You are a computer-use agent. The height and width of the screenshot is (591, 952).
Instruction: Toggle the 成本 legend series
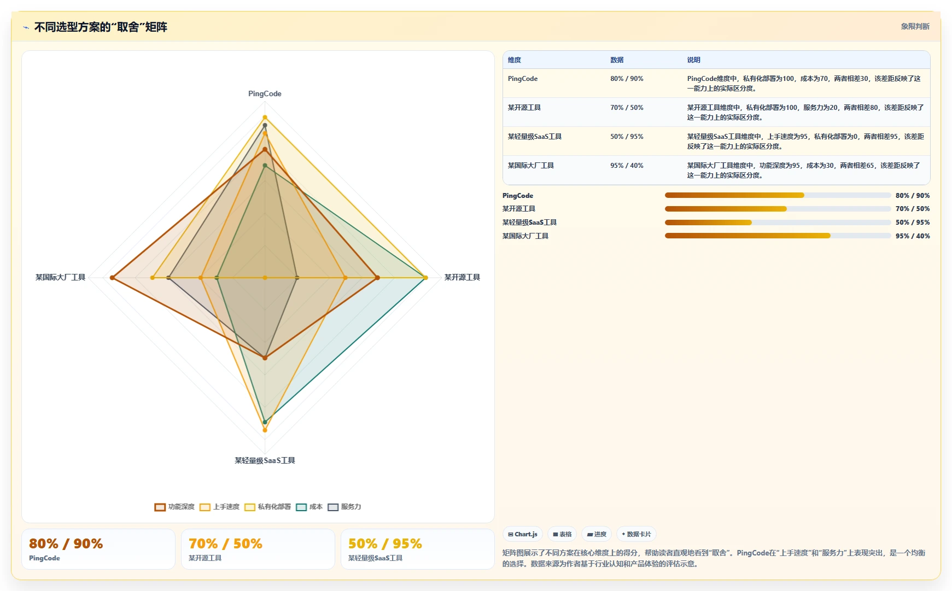point(309,507)
